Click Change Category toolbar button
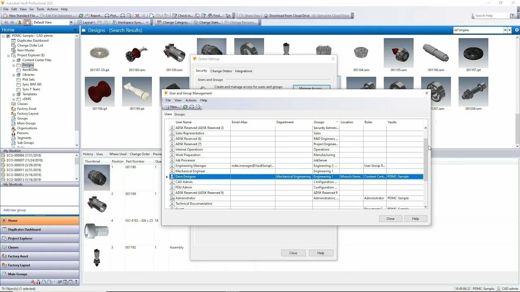This screenshot has width=520, height=292. [173, 22]
